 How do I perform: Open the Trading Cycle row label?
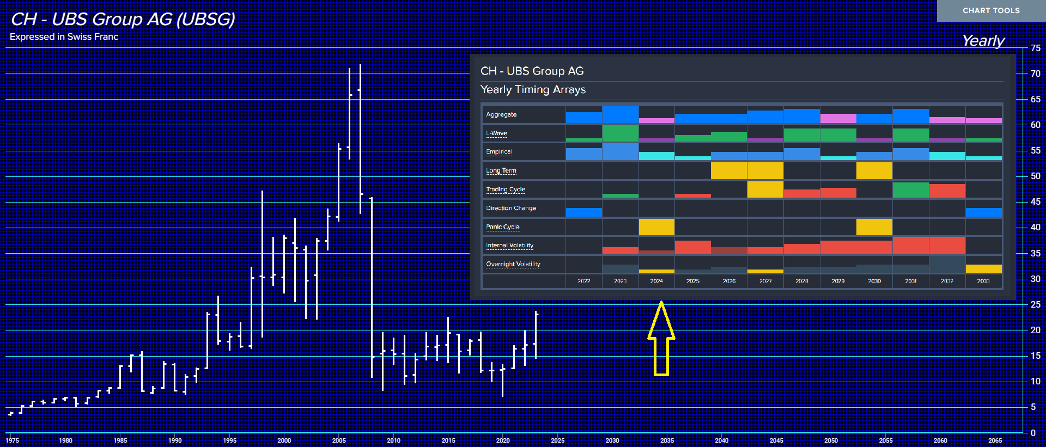506,189
